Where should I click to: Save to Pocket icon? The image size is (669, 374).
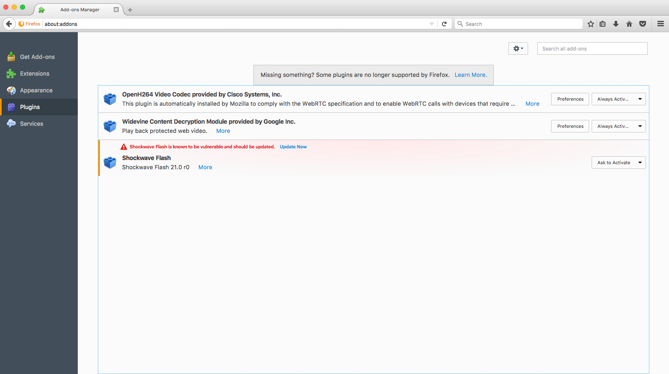(643, 24)
